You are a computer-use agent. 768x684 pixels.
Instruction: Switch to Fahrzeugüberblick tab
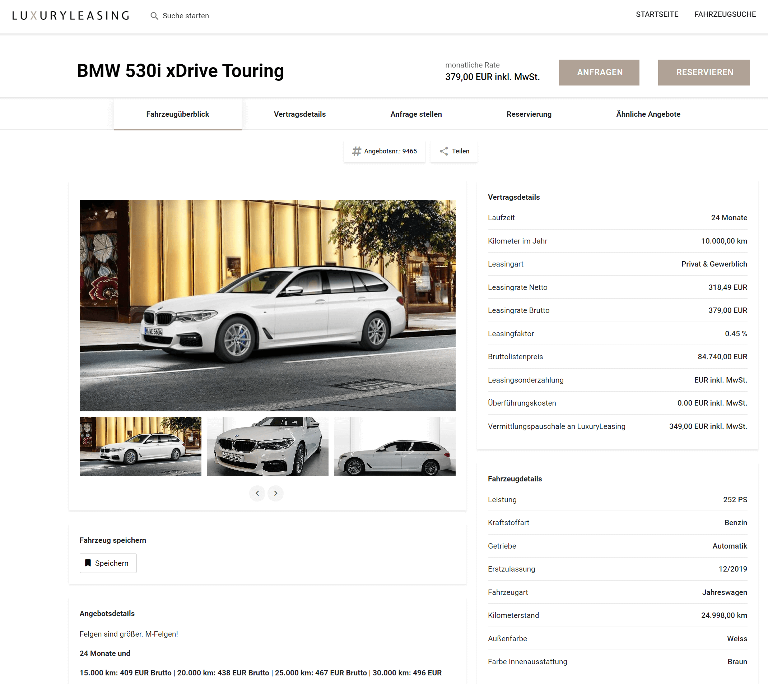[178, 114]
